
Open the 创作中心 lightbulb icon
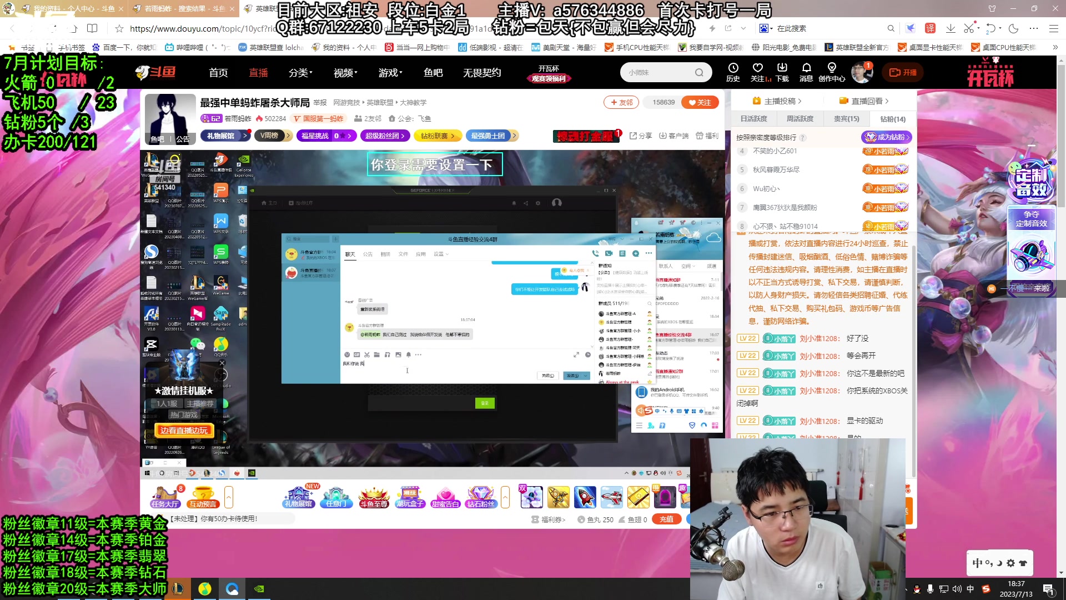point(832,72)
